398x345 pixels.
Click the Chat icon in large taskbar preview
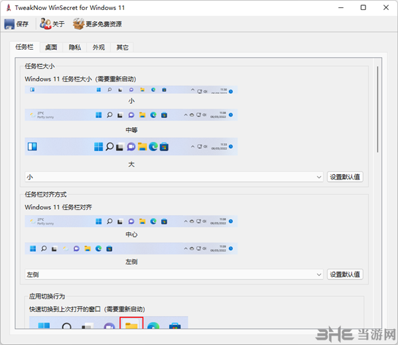(x=131, y=146)
